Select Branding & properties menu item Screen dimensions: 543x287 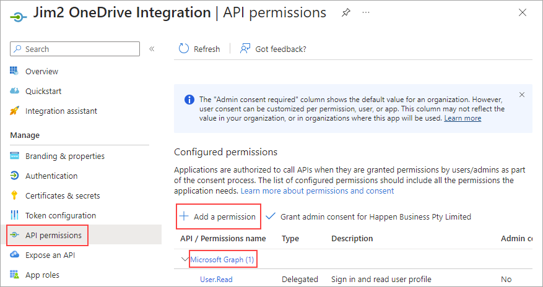click(x=64, y=156)
